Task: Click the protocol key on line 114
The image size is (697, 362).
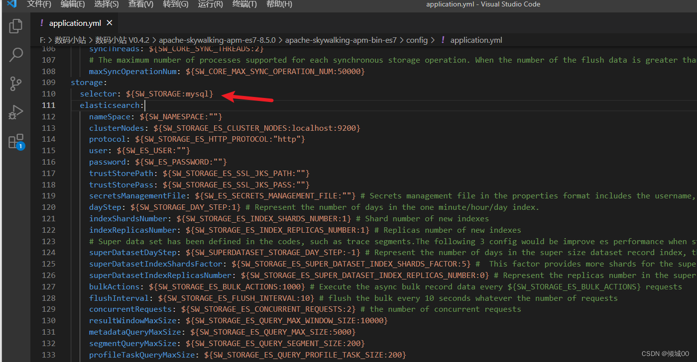Action: (108, 139)
